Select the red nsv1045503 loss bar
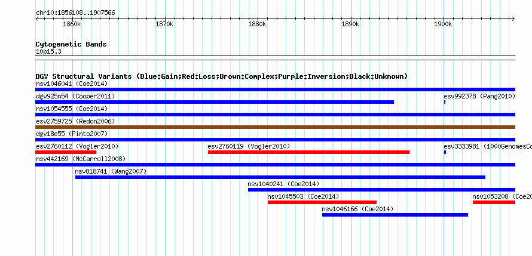This screenshot has width=532, height=256. click(x=322, y=202)
